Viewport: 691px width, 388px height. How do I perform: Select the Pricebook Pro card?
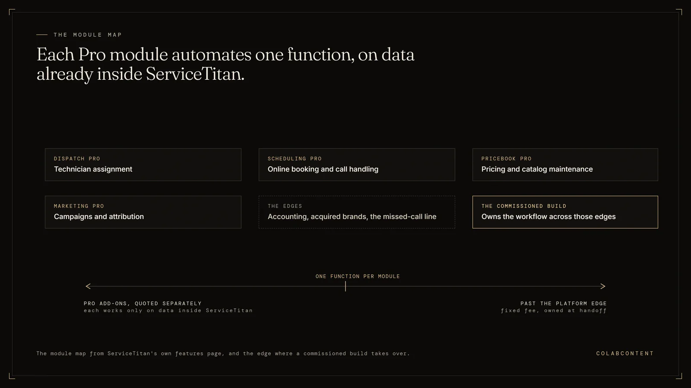565,165
